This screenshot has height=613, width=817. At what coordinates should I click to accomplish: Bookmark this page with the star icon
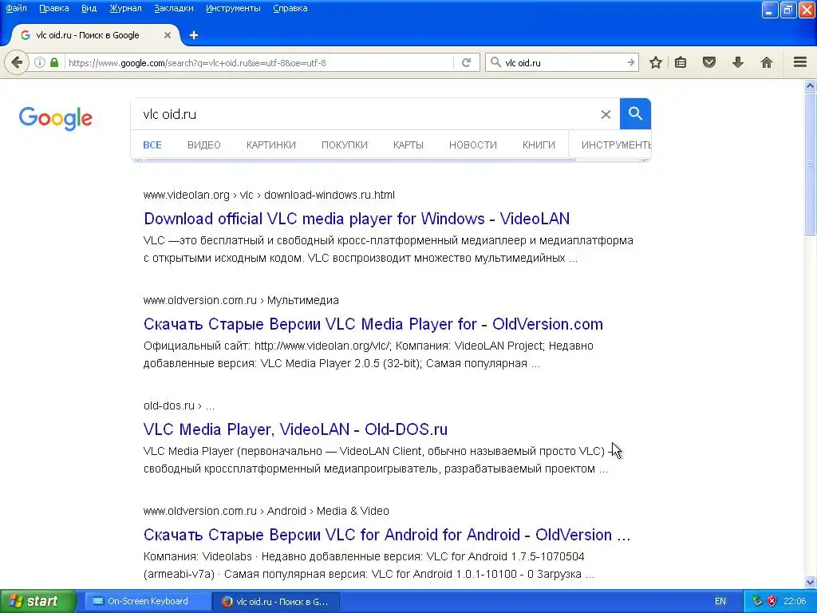pyautogui.click(x=656, y=62)
